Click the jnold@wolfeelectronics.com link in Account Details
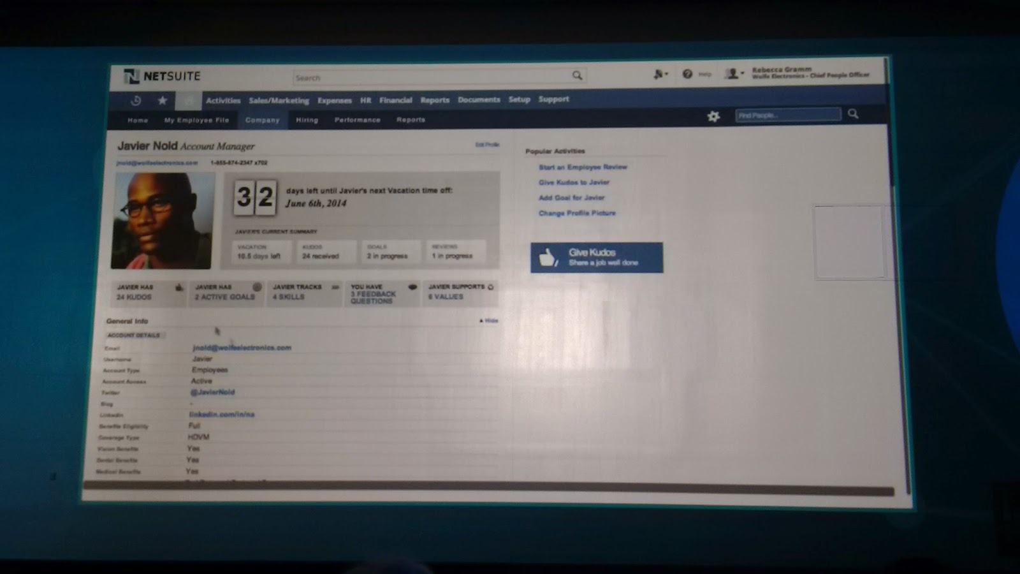The height and width of the screenshot is (574, 1020). [242, 348]
